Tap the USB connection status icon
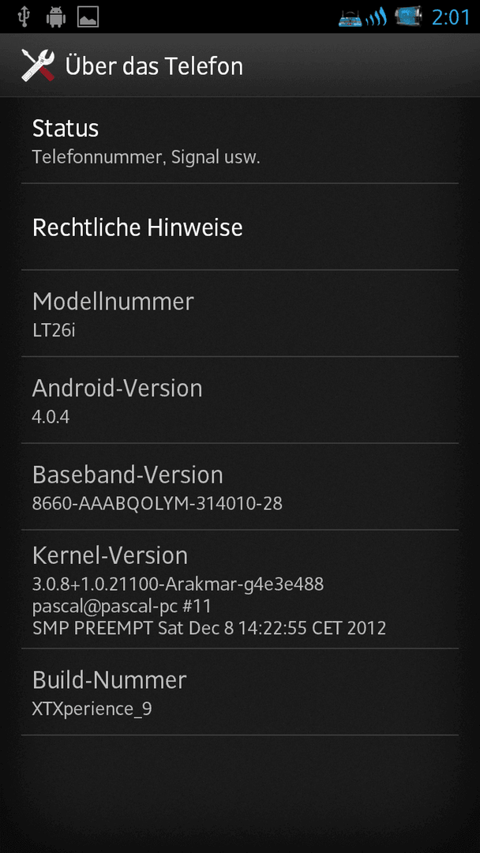480x853 pixels. tap(24, 17)
